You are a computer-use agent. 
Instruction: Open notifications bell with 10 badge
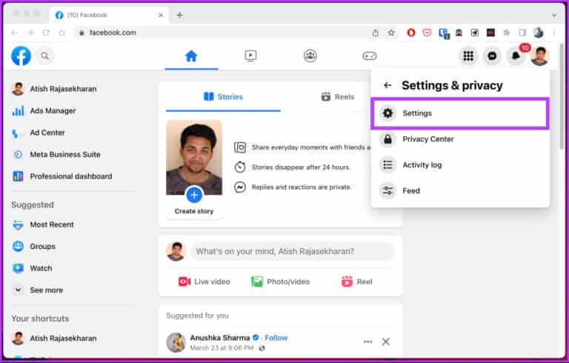pyautogui.click(x=516, y=56)
